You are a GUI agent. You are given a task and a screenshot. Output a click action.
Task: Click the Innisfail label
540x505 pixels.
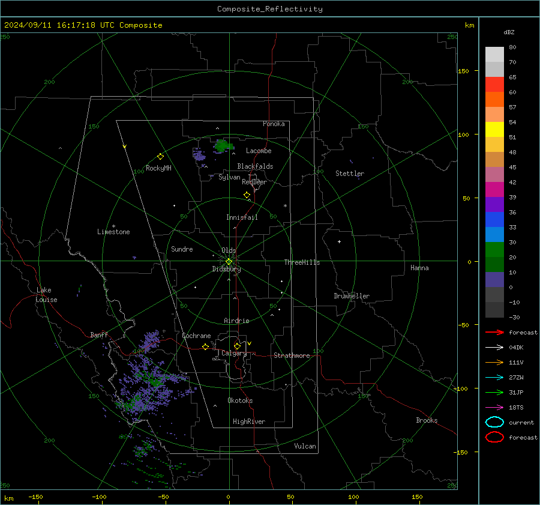[242, 217]
